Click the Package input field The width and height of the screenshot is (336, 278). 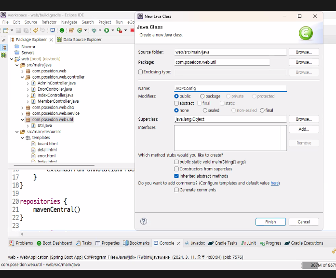tap(222, 62)
